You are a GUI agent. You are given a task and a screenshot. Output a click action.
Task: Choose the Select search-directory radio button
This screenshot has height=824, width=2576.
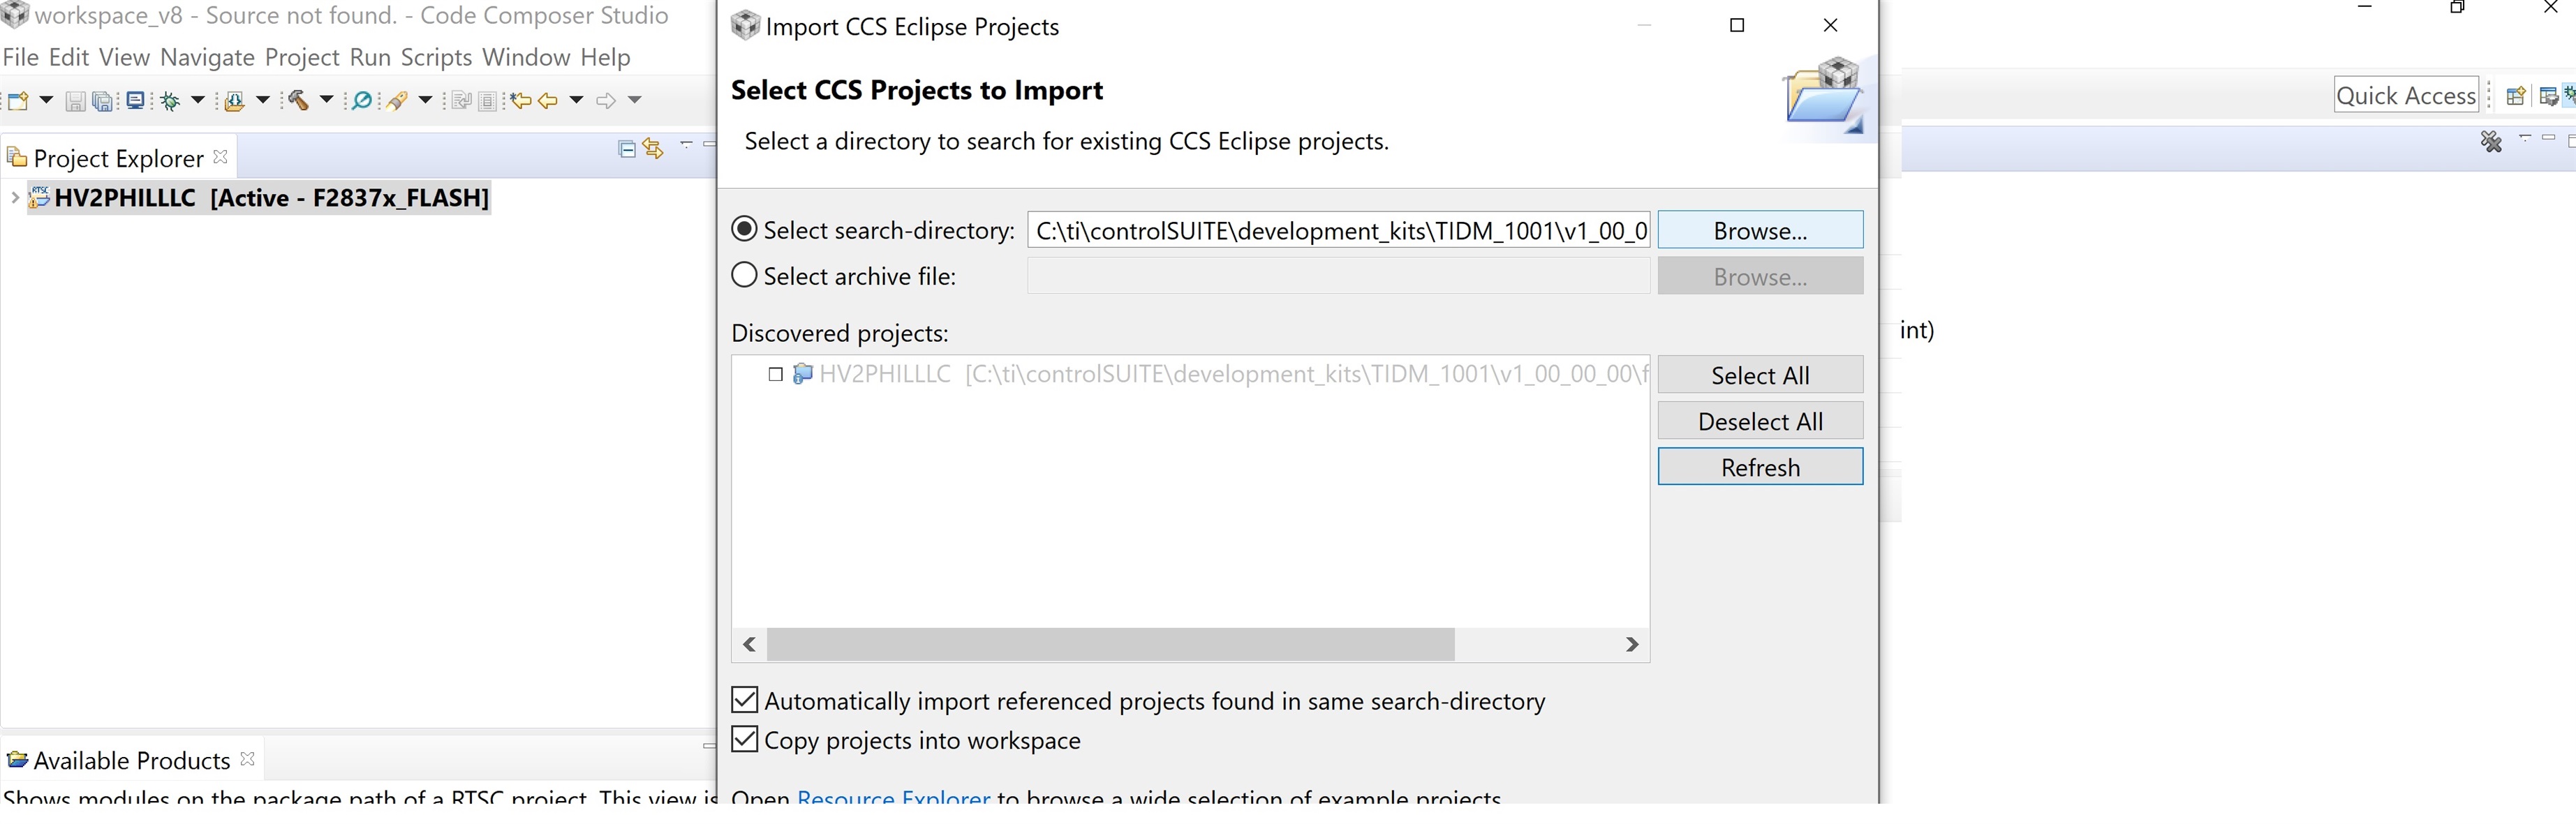[x=744, y=229]
